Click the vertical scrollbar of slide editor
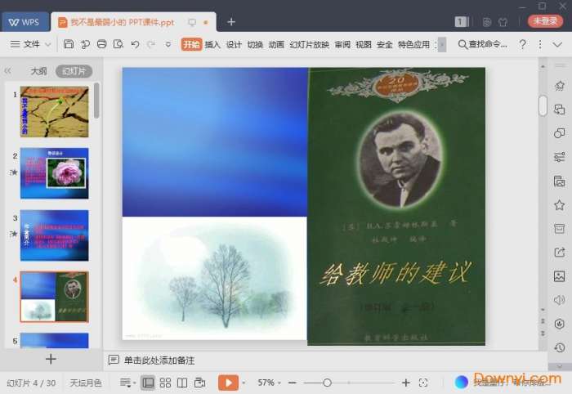 [x=543, y=105]
